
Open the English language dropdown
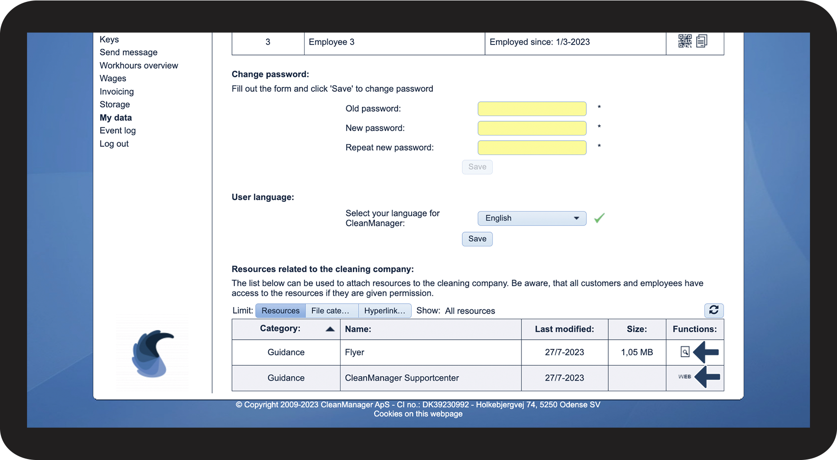click(531, 218)
